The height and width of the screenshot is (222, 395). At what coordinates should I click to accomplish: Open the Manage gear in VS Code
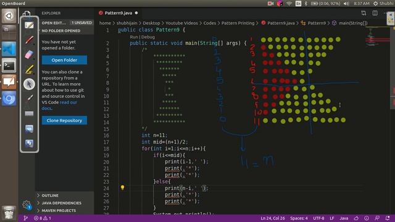pos(27,204)
